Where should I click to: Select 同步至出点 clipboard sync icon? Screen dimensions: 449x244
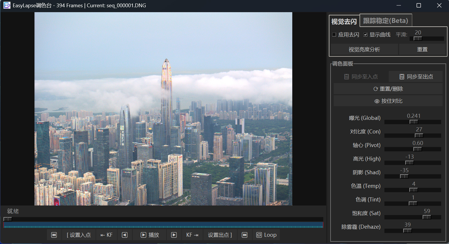point(401,76)
